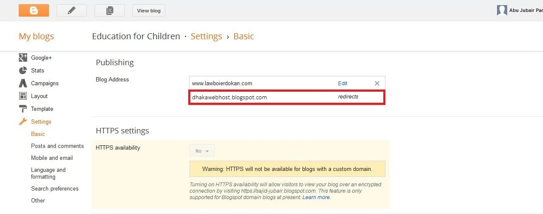The height and width of the screenshot is (214, 543).
Task: Go to My blogs
Action: [x=36, y=36]
